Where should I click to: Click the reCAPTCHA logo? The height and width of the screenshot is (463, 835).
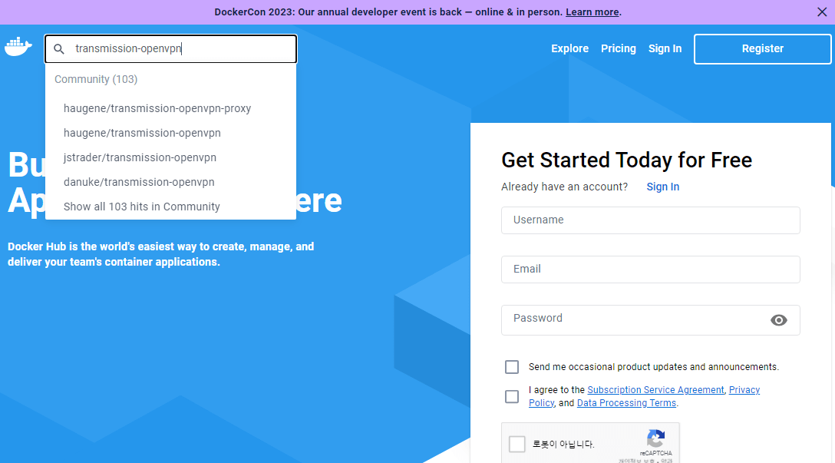(x=656, y=438)
